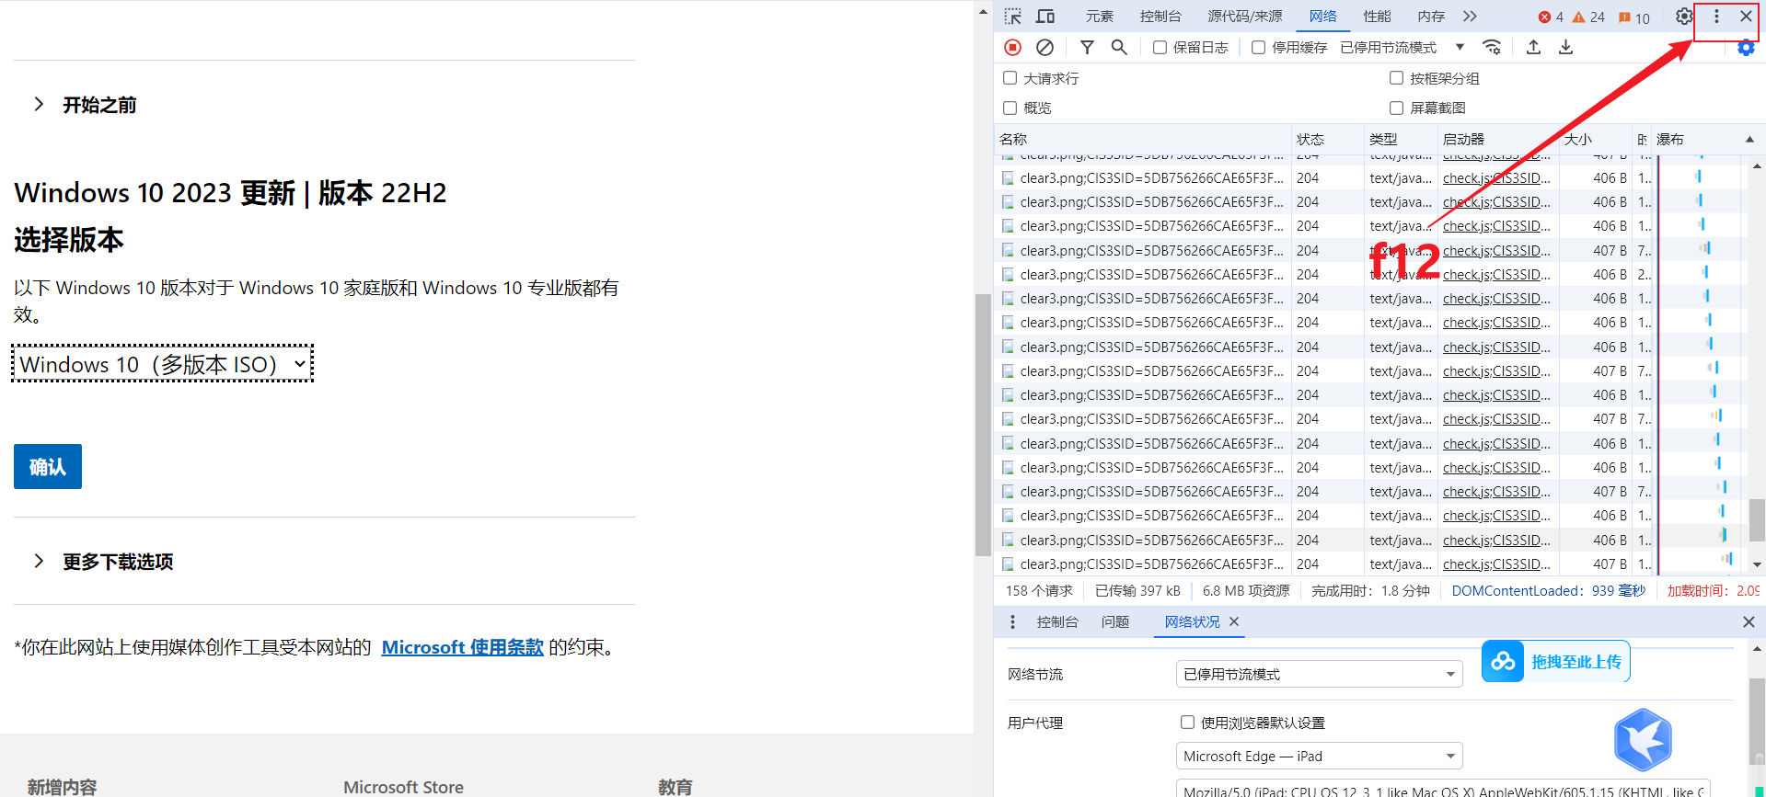Check the 概览 option
The image size is (1766, 797).
pos(1010,108)
